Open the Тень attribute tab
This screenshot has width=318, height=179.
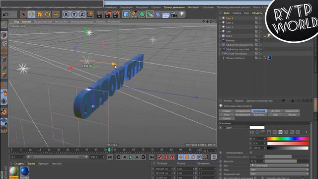pyautogui.click(x=227, y=115)
